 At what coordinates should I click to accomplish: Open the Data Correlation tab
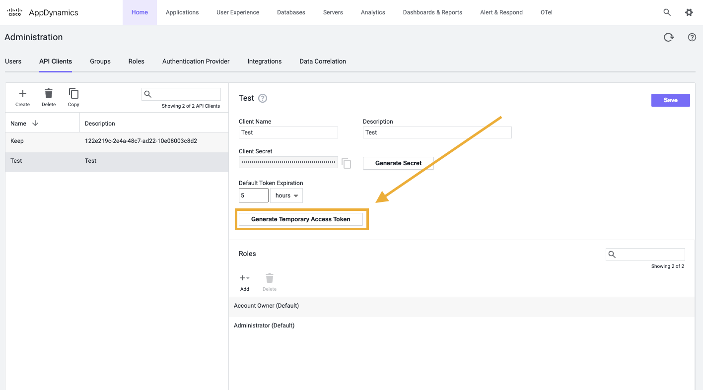click(x=323, y=62)
